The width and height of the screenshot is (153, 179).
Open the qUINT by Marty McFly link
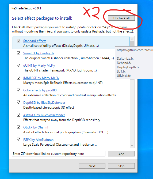(x=39, y=66)
